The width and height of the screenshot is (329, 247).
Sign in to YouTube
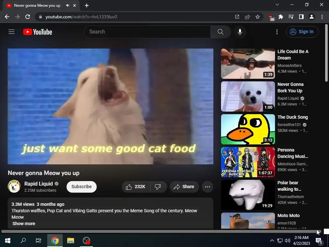(302, 32)
